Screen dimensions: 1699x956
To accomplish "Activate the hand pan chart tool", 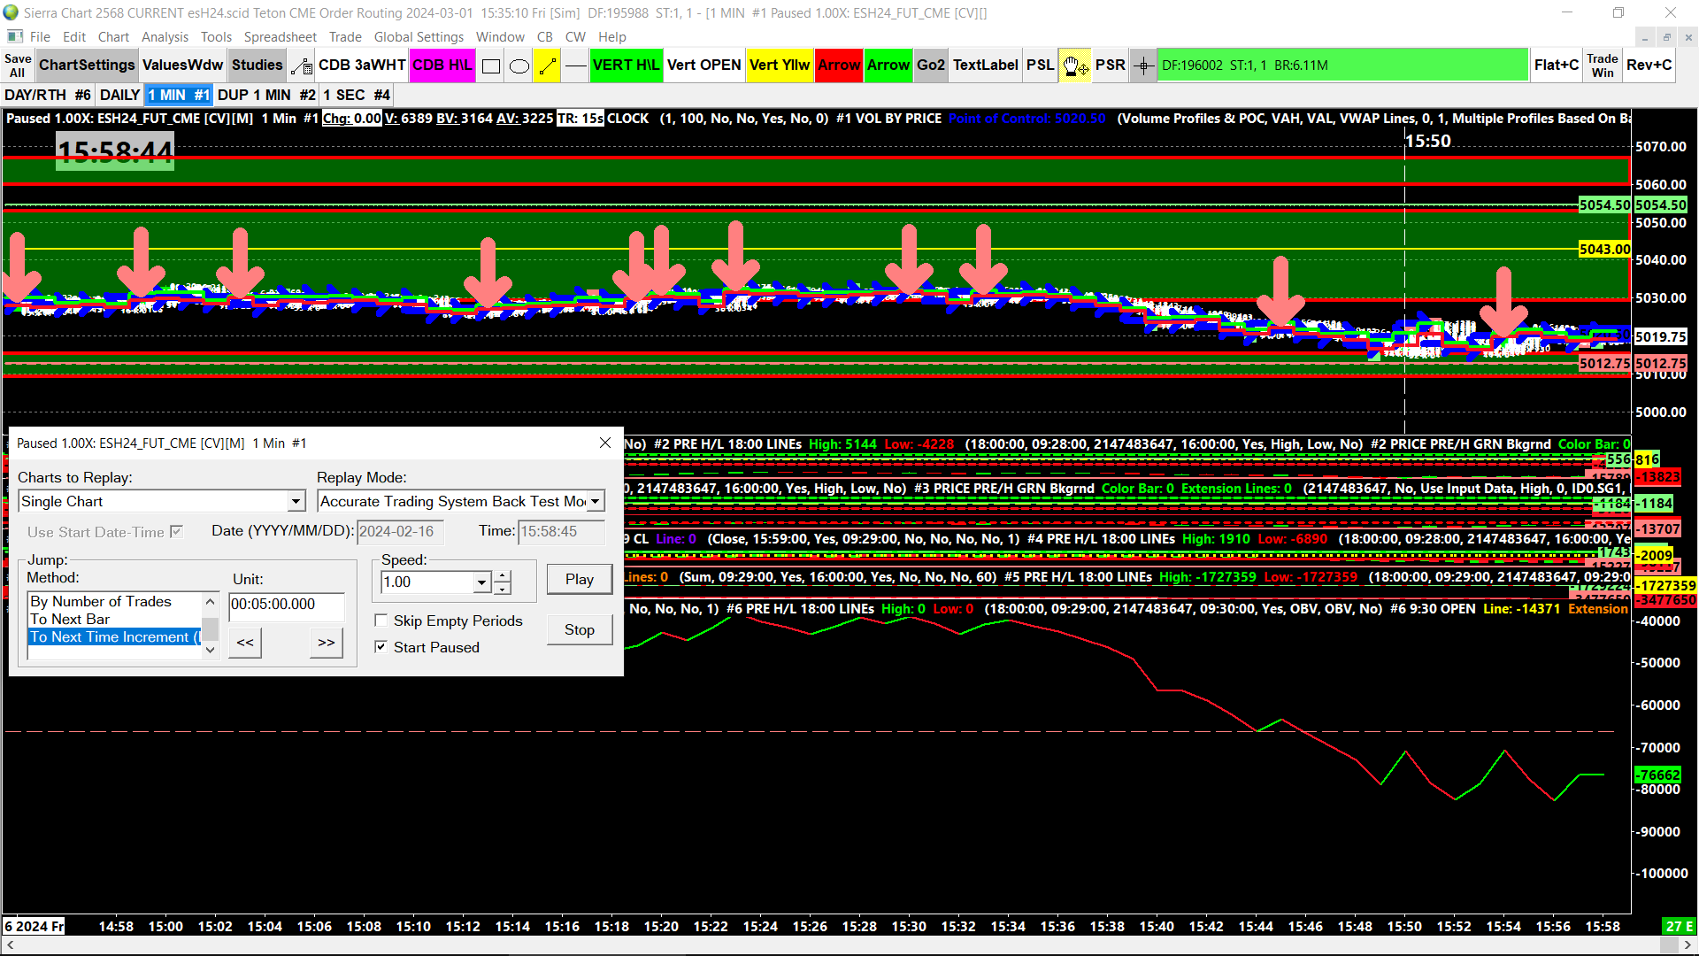I will point(1075,66).
